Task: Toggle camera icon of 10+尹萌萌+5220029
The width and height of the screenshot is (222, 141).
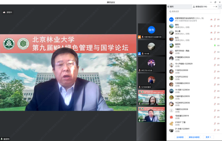Action: coord(219,65)
